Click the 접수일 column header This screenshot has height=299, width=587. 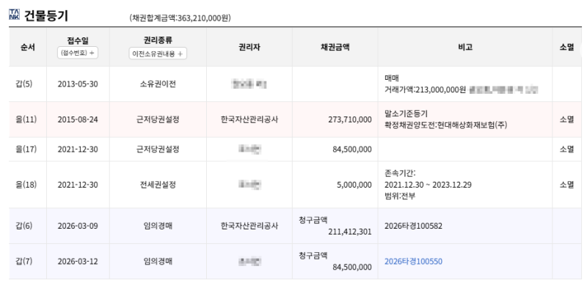pos(78,40)
